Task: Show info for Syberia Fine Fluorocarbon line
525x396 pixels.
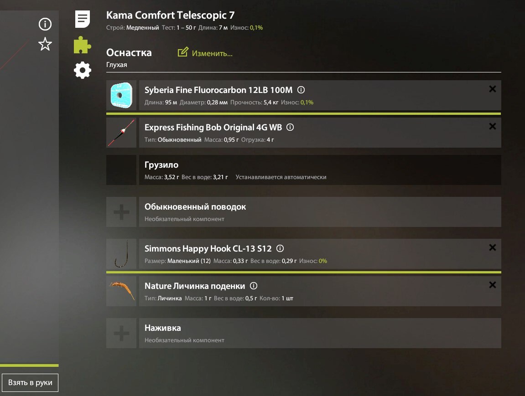Action: point(301,90)
